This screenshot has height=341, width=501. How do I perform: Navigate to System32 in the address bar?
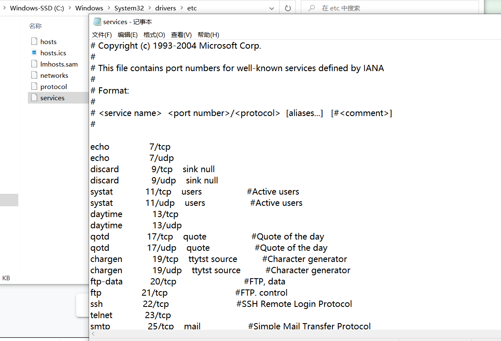(x=129, y=8)
